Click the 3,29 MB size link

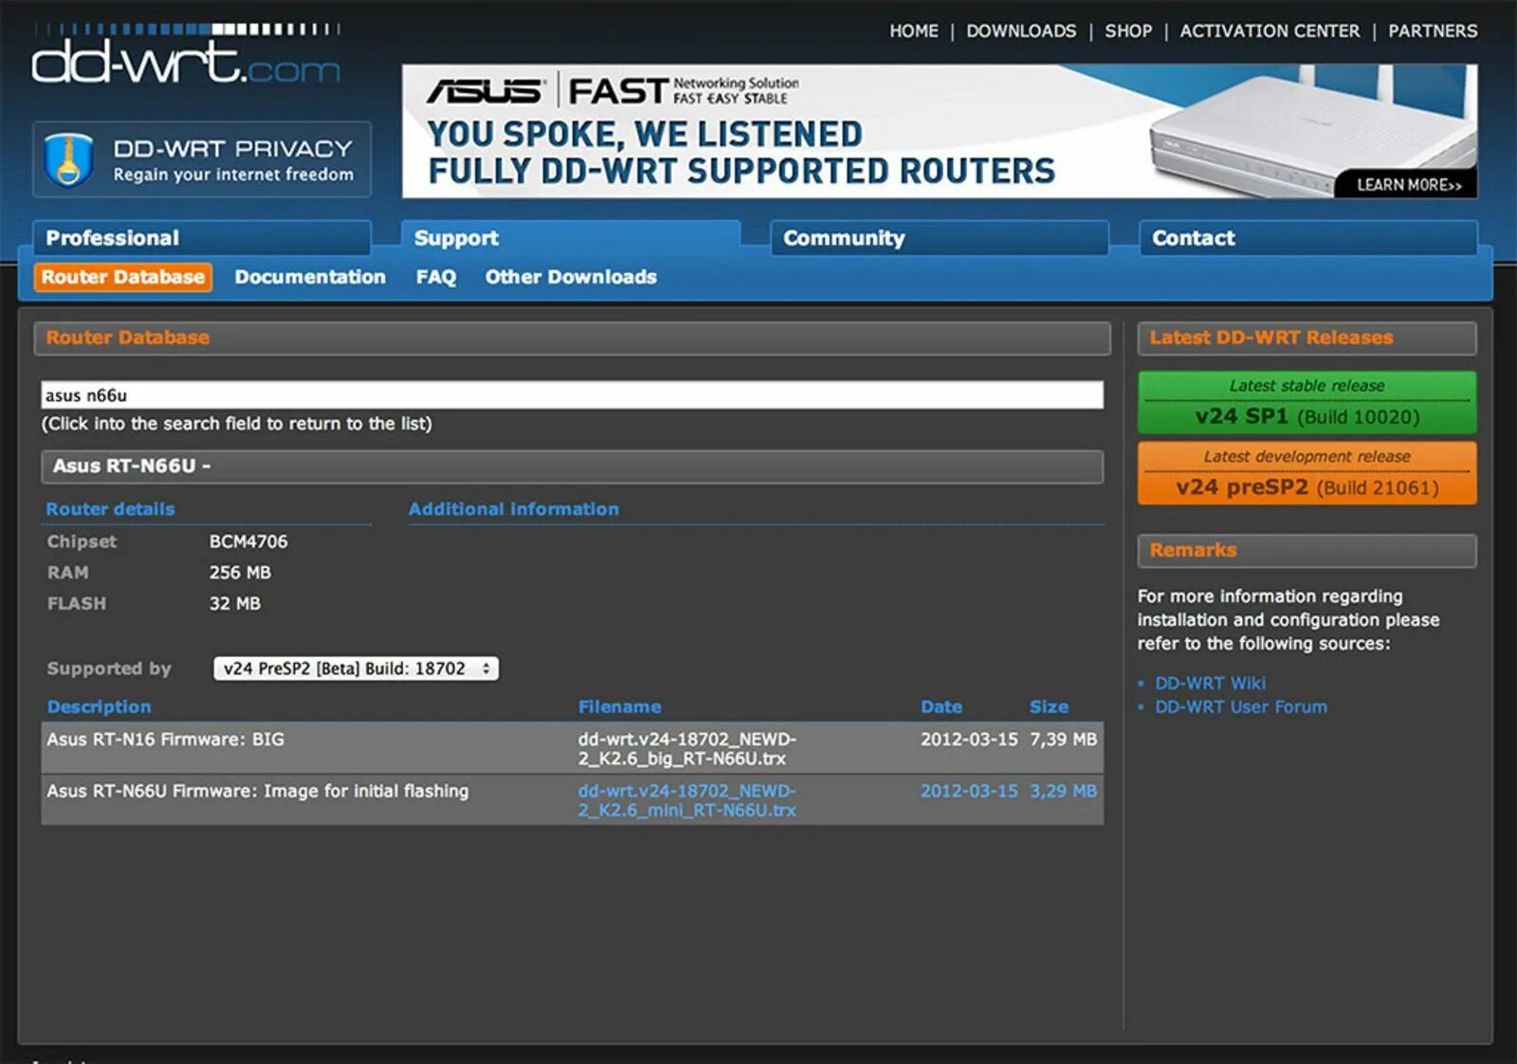click(x=1063, y=791)
